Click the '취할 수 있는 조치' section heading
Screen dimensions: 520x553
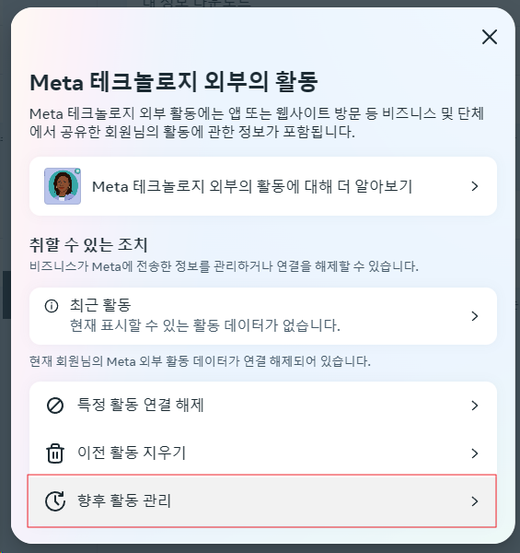(88, 245)
